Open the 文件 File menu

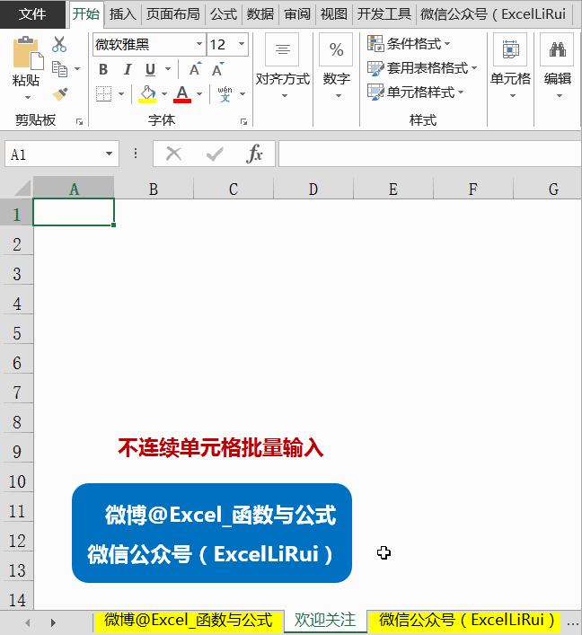click(x=32, y=14)
